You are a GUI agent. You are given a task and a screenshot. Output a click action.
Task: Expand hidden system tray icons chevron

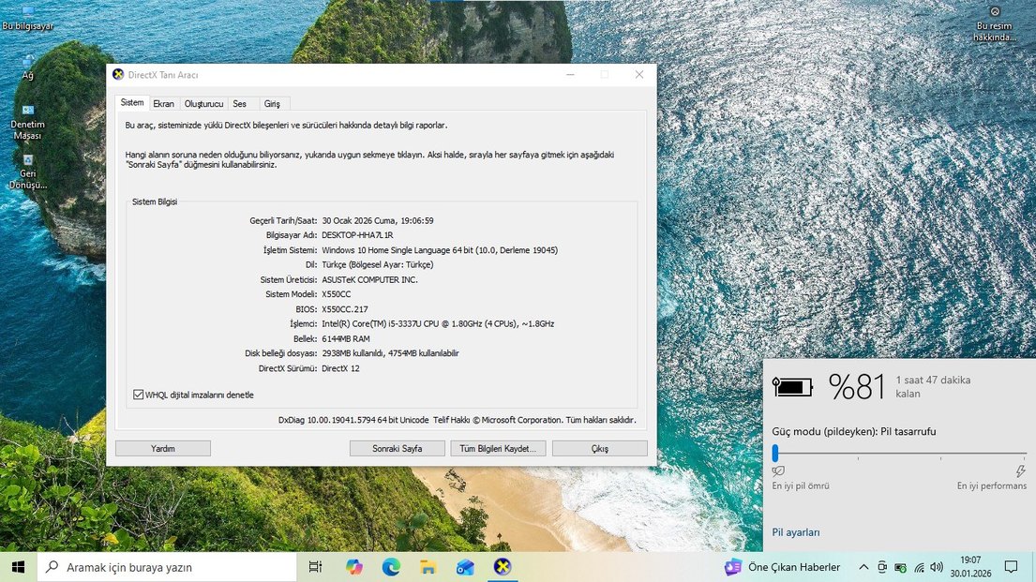pos(863,566)
